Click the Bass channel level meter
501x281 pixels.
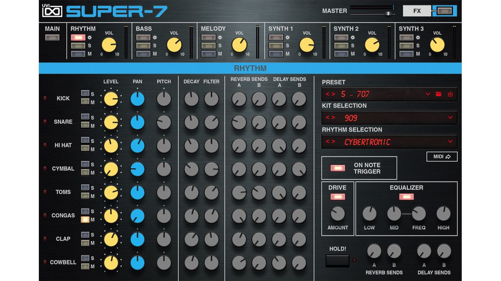pyautogui.click(x=191, y=42)
